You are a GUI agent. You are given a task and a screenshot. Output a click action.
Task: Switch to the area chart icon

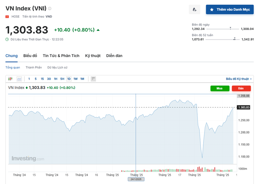coord(19,79)
